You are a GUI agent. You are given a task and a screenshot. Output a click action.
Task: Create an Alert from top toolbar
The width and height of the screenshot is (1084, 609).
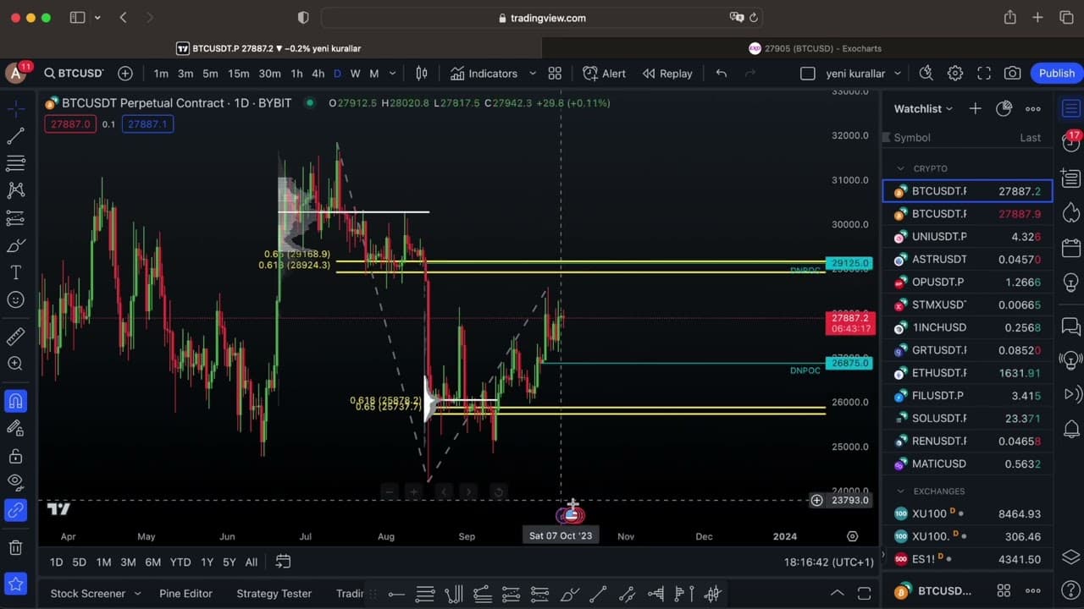[605, 74]
